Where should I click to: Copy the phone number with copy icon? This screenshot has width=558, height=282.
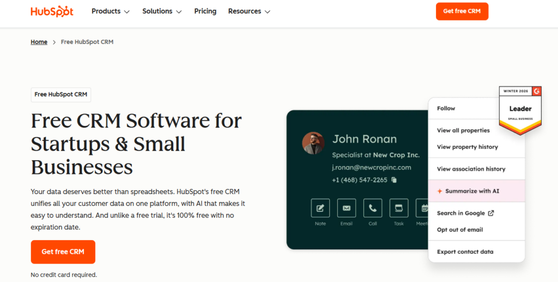(394, 180)
